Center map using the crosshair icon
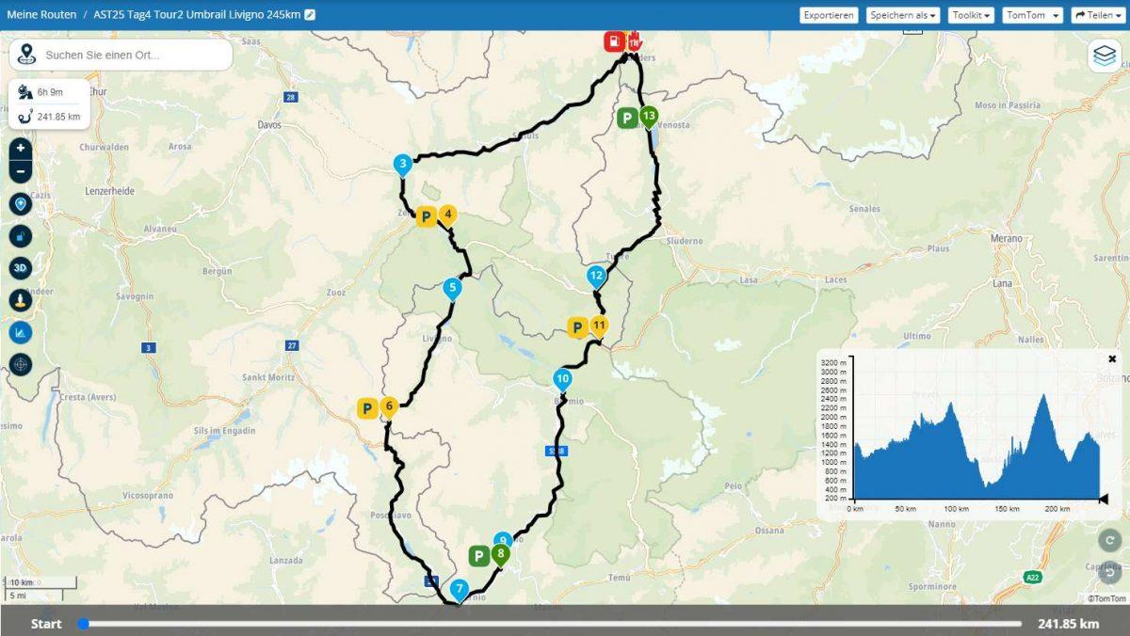 (x=21, y=364)
